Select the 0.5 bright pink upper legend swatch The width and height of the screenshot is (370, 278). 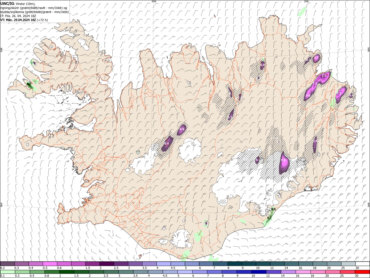[50, 264]
